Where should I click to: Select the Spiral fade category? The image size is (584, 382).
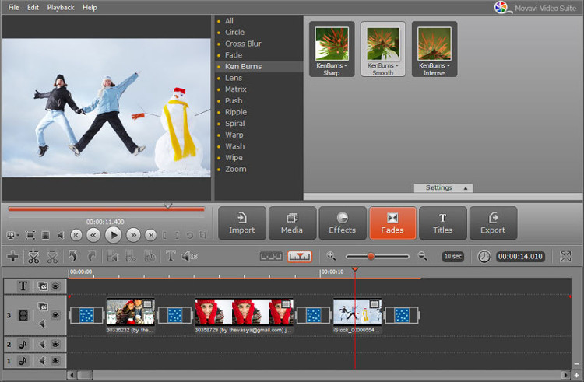click(x=235, y=124)
